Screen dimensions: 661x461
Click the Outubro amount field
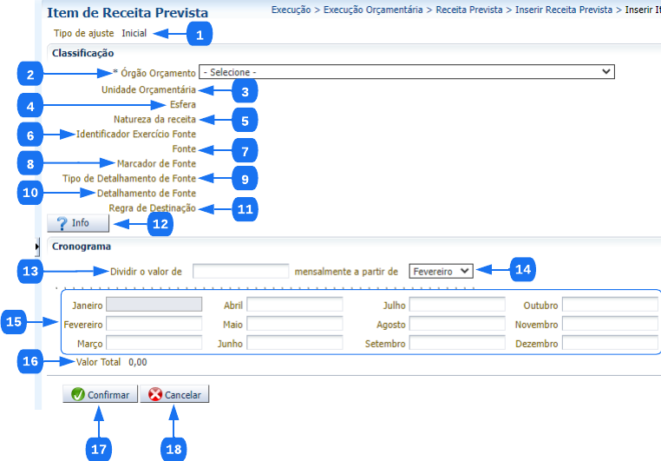coord(609,305)
